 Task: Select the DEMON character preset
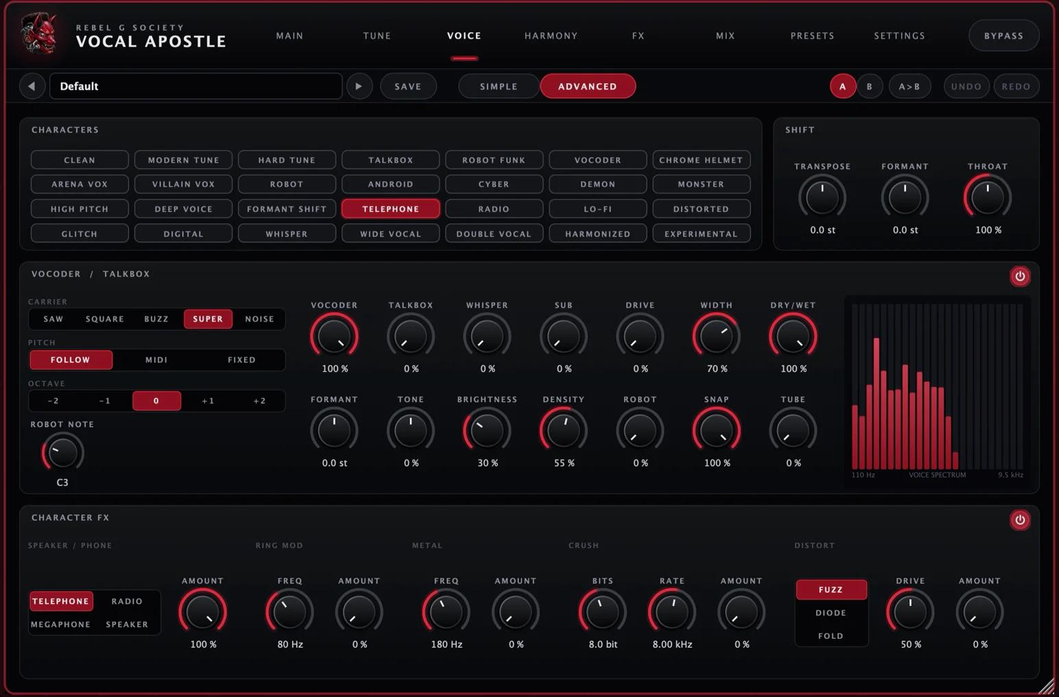point(597,184)
